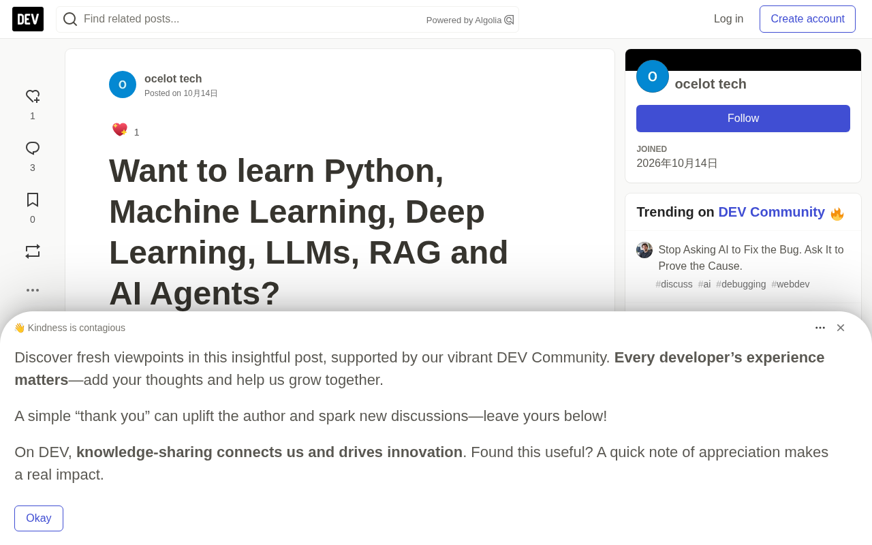Select the #discuss tag

pyautogui.click(x=674, y=284)
